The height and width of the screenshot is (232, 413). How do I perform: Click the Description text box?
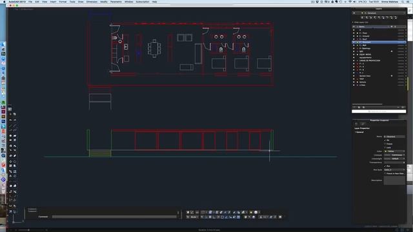394,180
